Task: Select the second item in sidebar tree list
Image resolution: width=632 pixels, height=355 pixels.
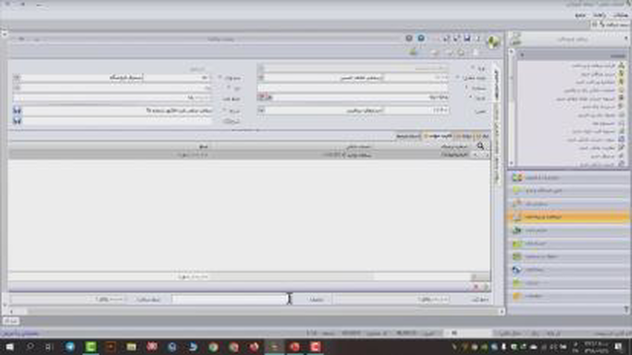Action: click(602, 74)
